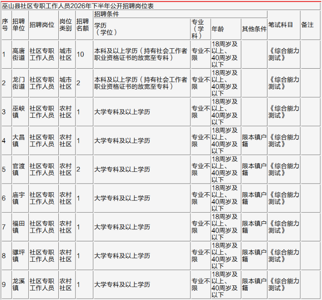Click 本科及以上学历 requirement in 龙门街道 row
This screenshot has width=322, height=300.
coord(141,83)
